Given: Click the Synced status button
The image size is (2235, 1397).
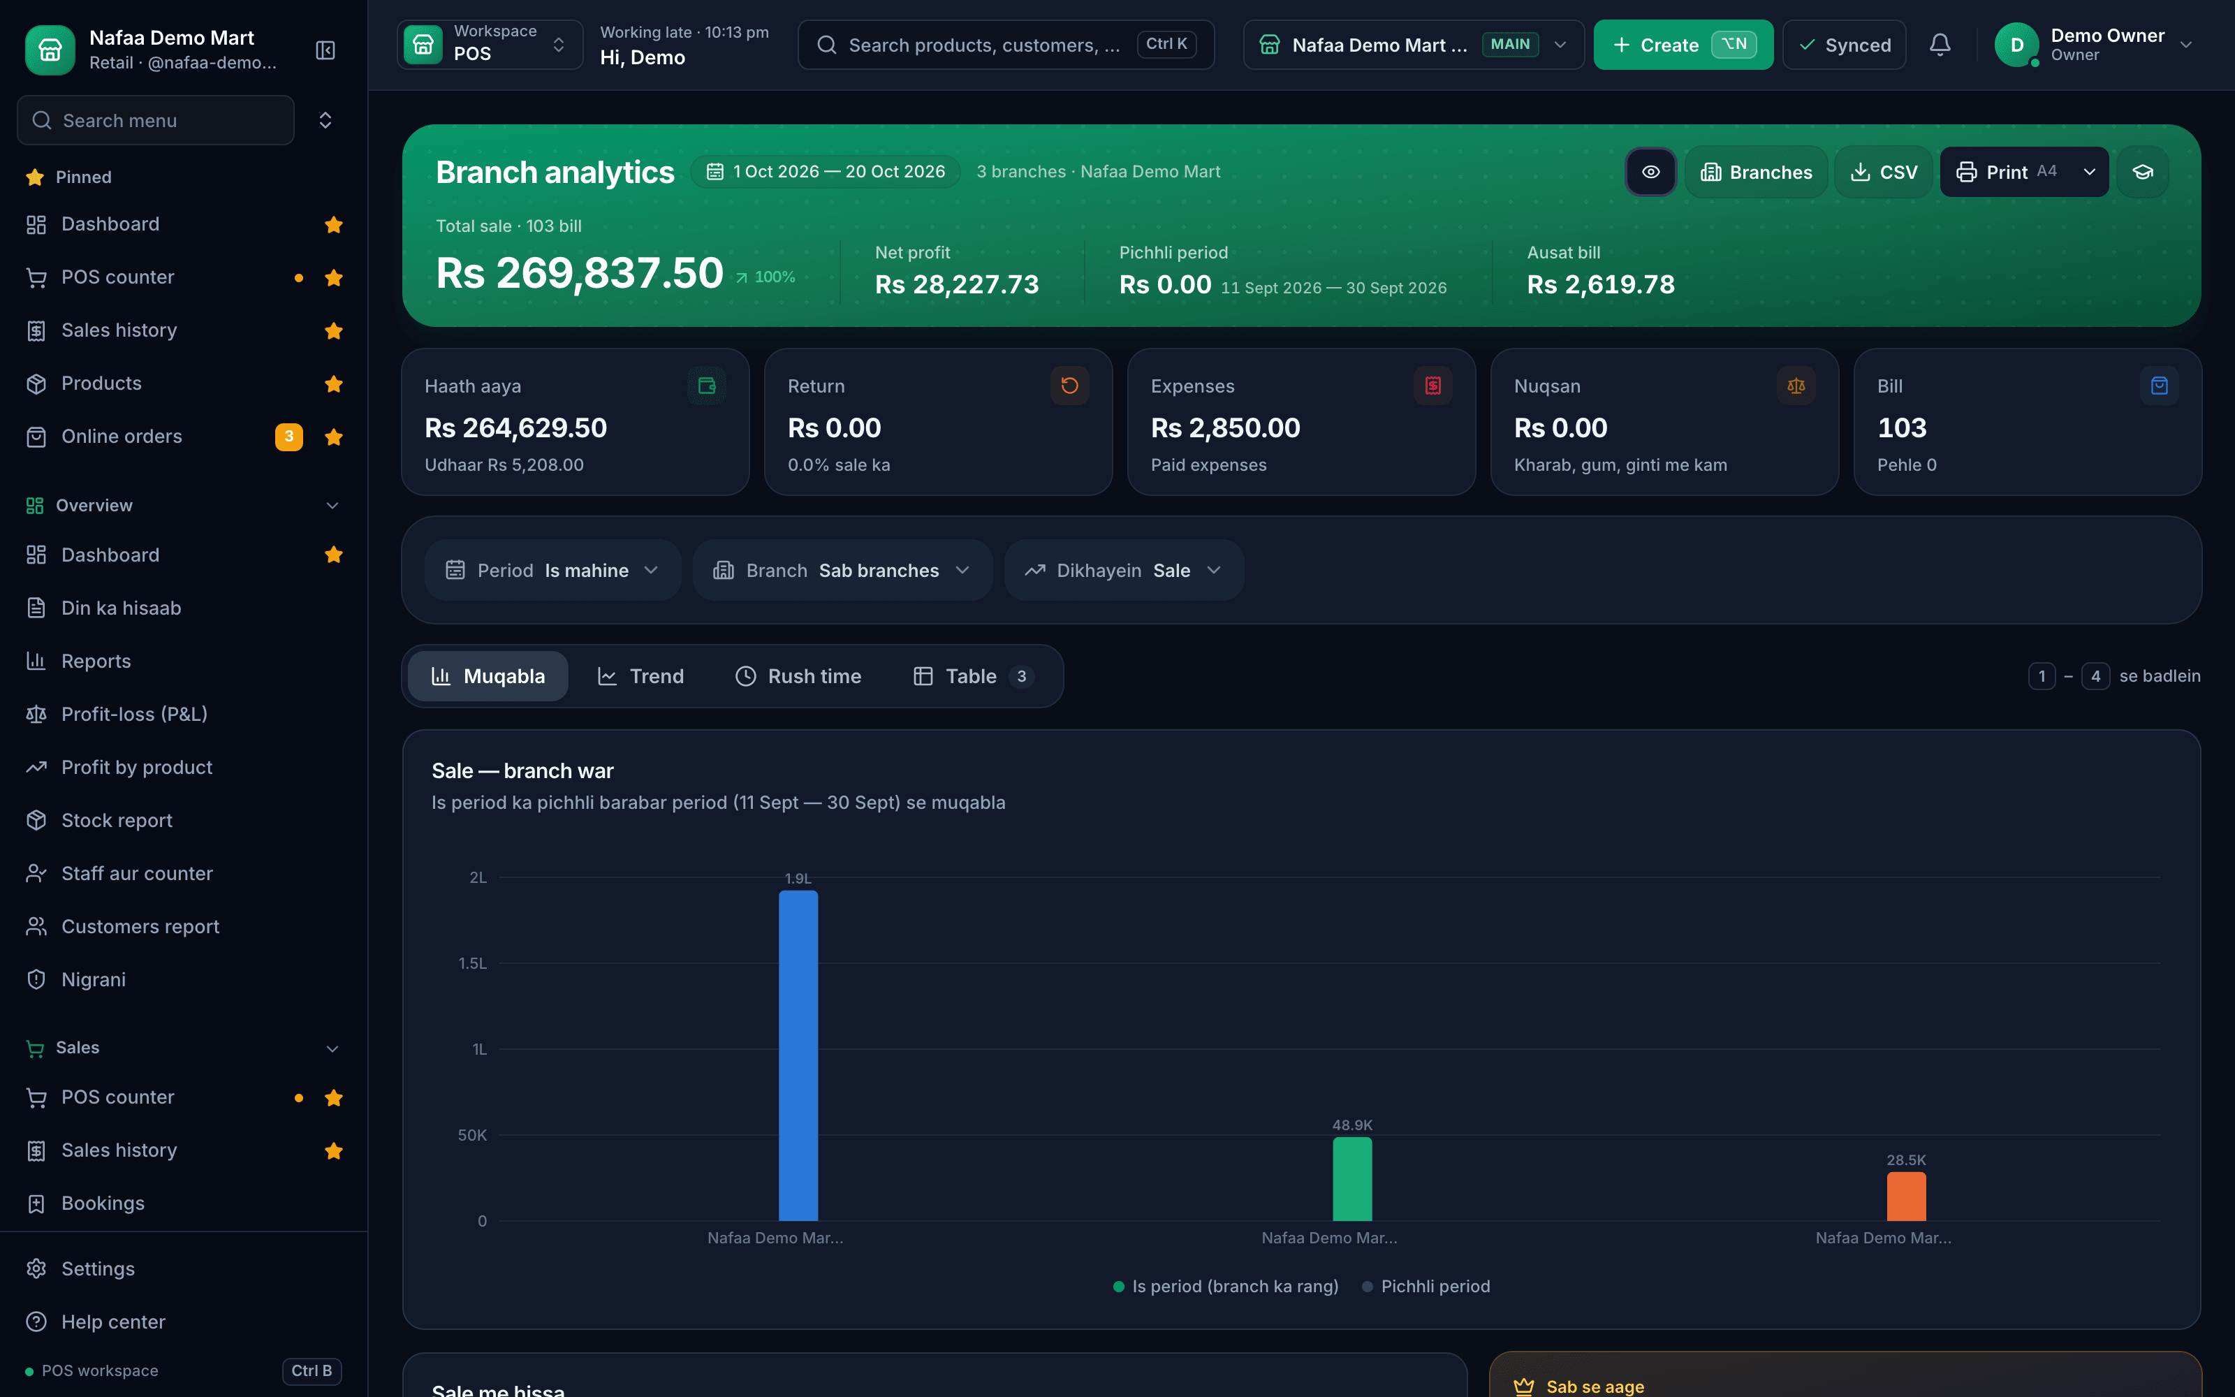Looking at the screenshot, I should (x=1845, y=44).
